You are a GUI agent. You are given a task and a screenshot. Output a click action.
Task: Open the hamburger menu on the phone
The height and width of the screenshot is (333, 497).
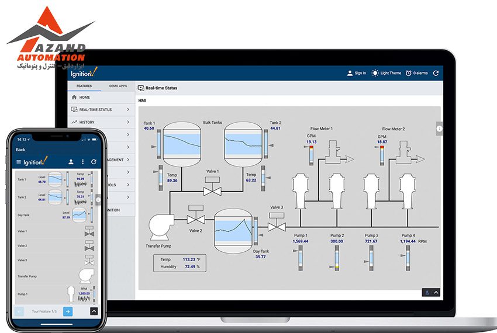[19, 162]
